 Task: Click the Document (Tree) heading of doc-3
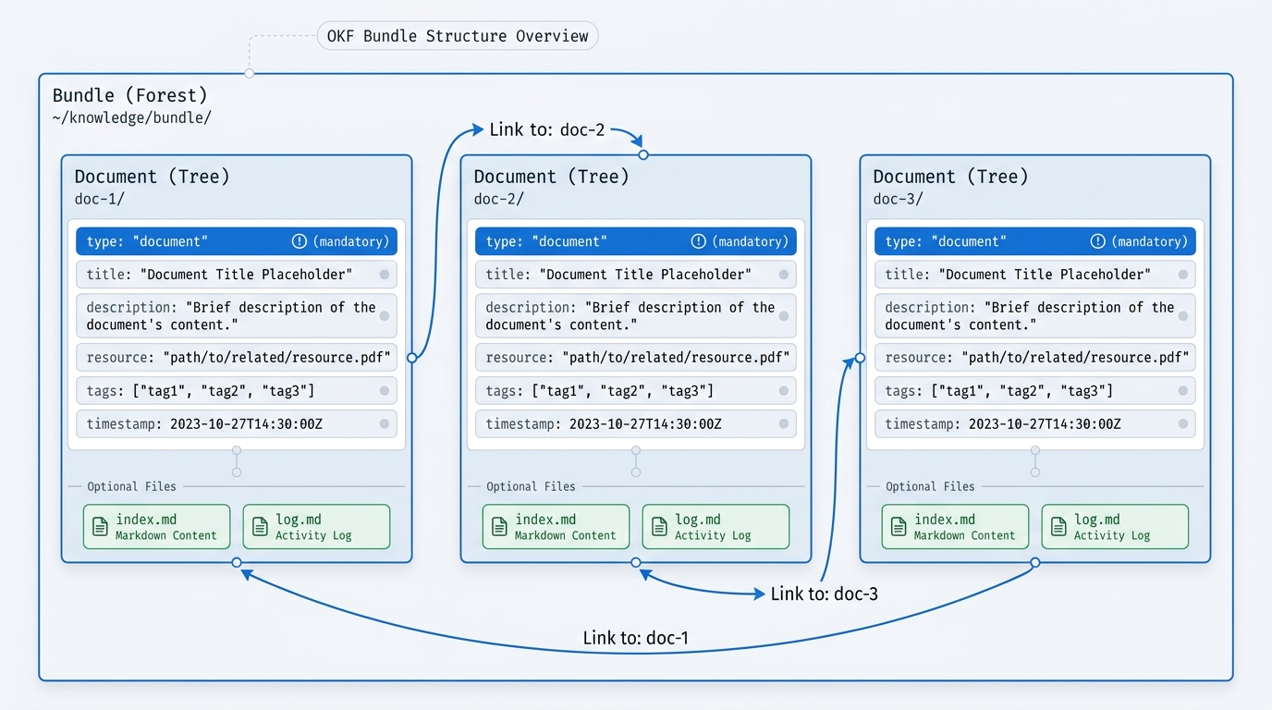951,177
